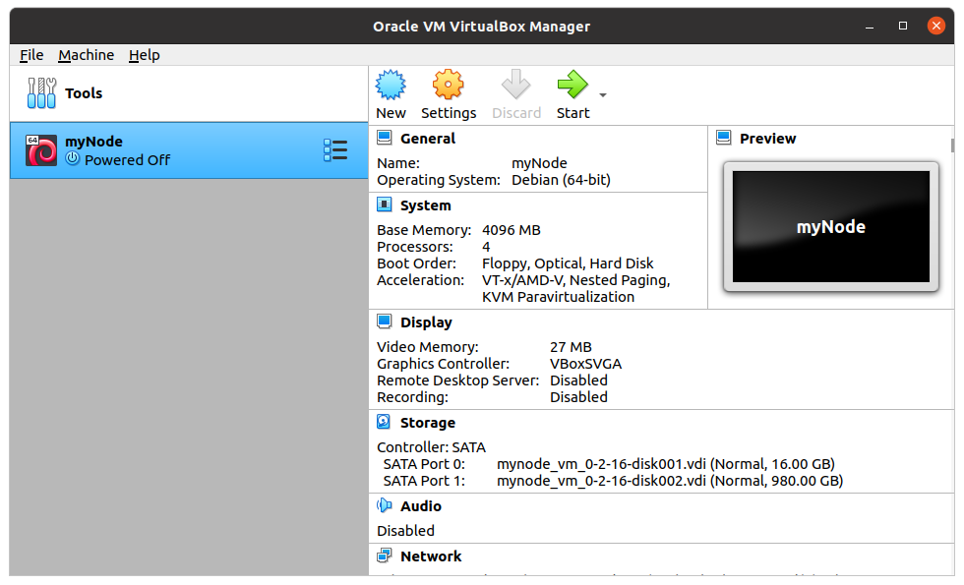Click the myNode preview thumbnail

click(830, 226)
